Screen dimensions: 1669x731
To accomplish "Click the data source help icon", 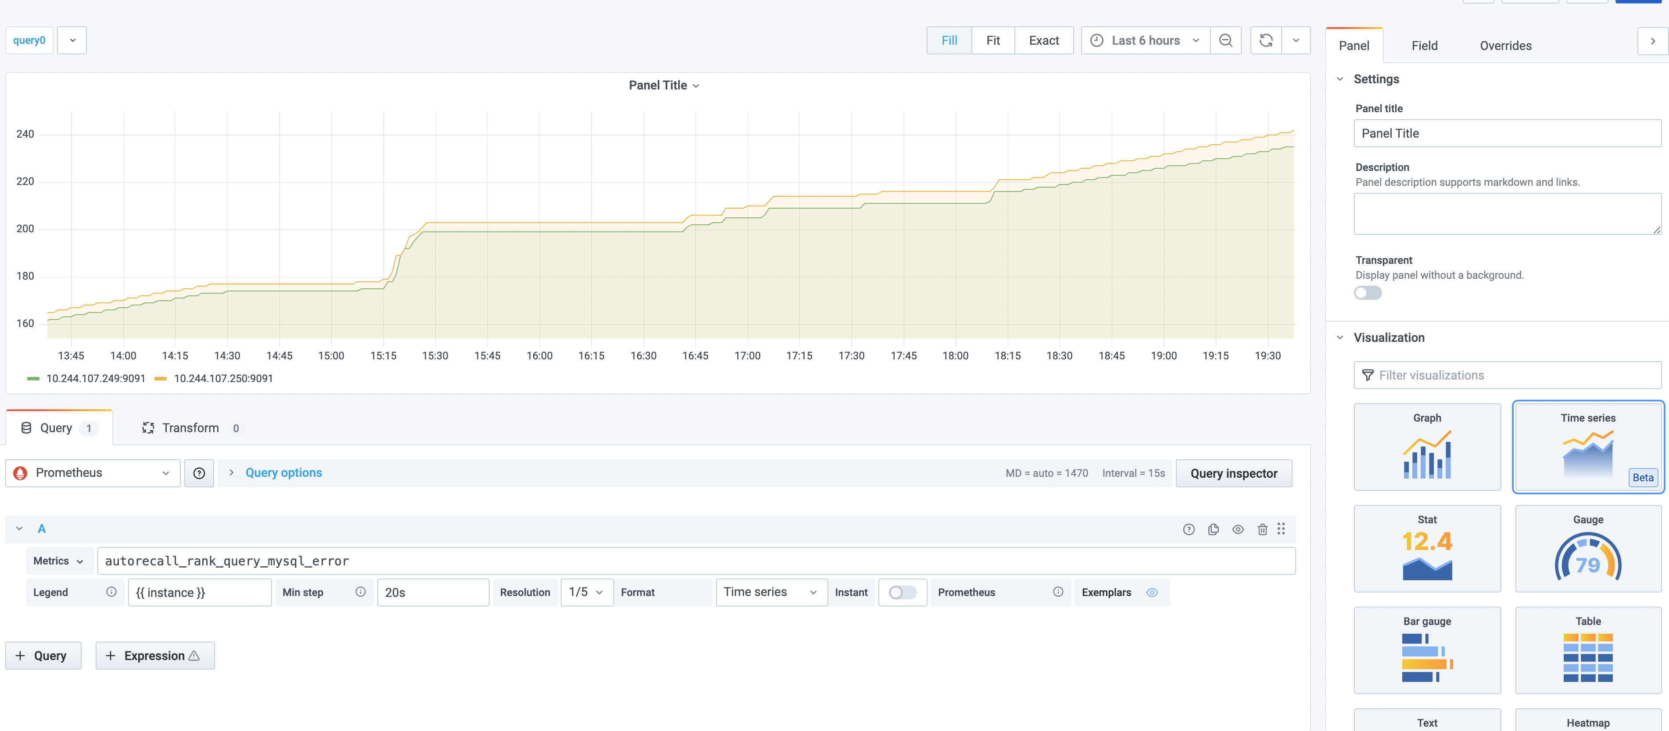I will [x=199, y=473].
